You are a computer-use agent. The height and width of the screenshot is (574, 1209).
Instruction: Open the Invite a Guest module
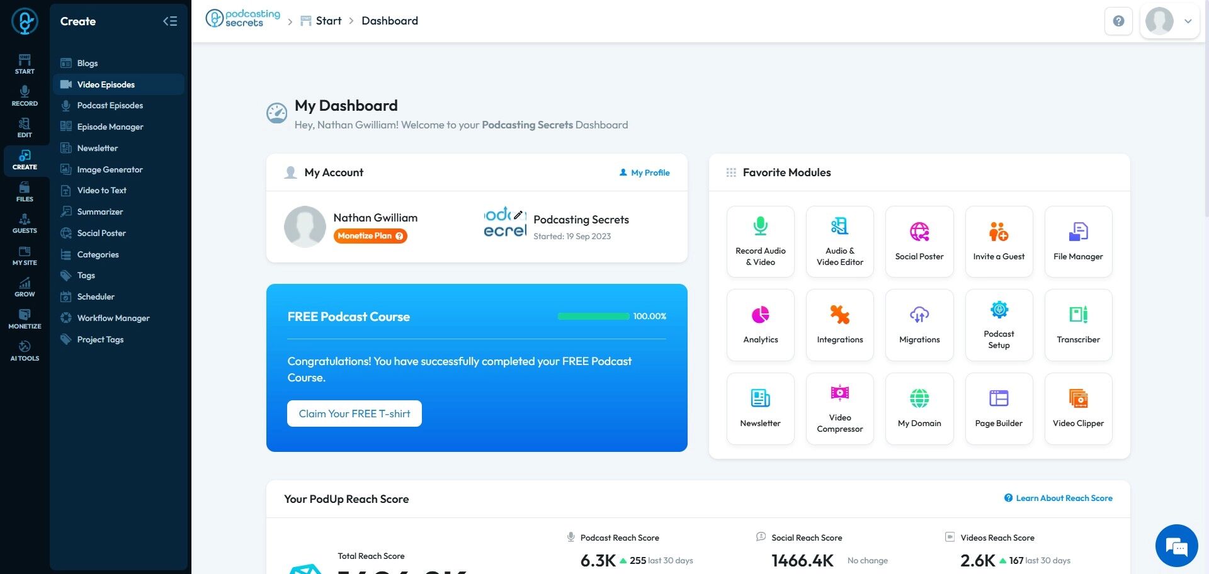tap(999, 242)
